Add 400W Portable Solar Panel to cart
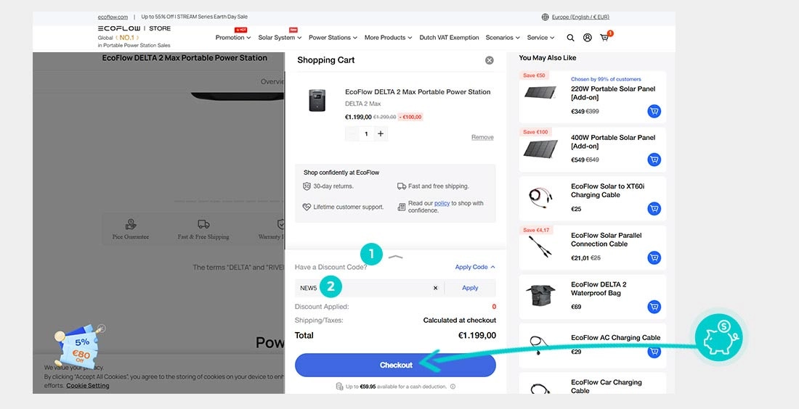Viewport: 799px width, 409px height. point(654,160)
